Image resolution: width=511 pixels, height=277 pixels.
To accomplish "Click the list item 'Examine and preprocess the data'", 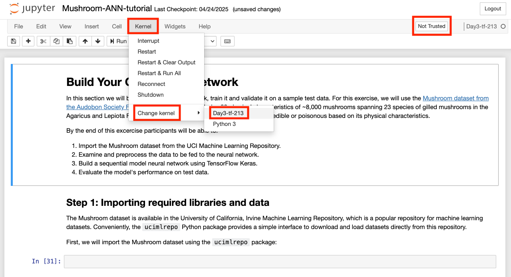I will 169,155.
